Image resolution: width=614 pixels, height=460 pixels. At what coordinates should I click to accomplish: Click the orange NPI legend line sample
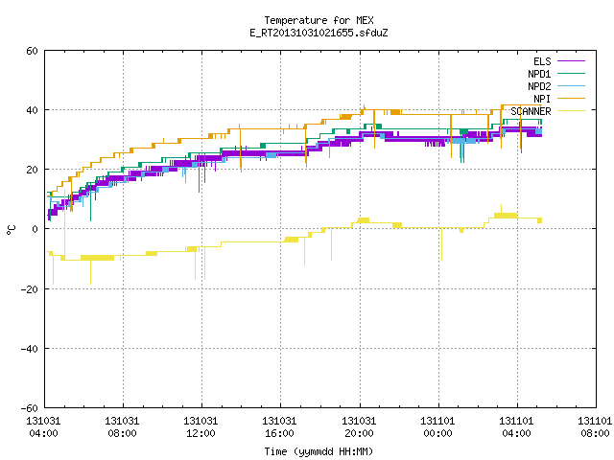pyautogui.click(x=571, y=98)
